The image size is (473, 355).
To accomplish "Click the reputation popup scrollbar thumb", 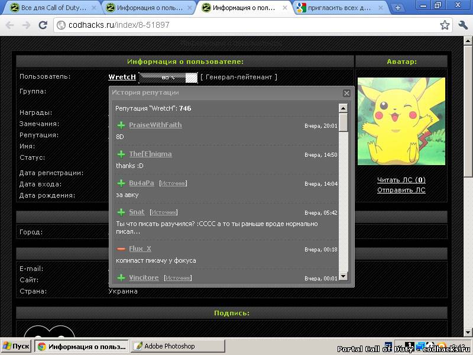I will [344, 122].
